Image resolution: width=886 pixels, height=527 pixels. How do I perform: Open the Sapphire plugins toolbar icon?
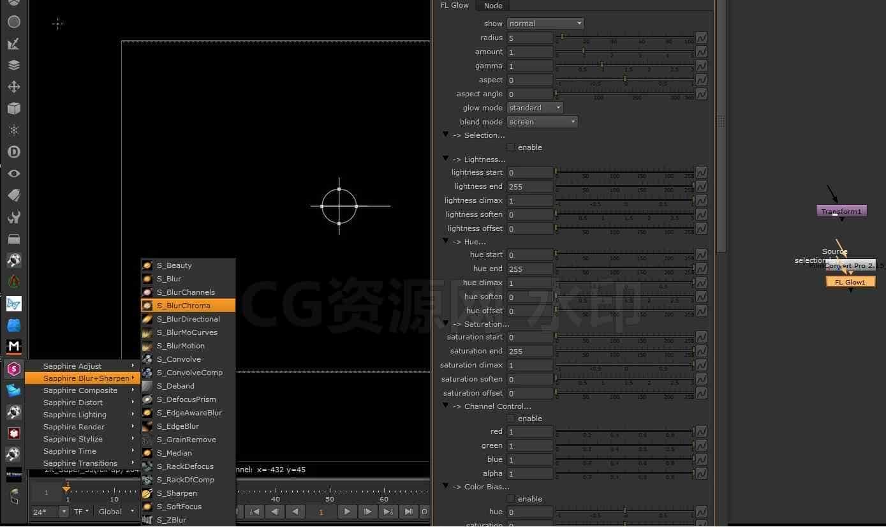pyautogui.click(x=14, y=368)
